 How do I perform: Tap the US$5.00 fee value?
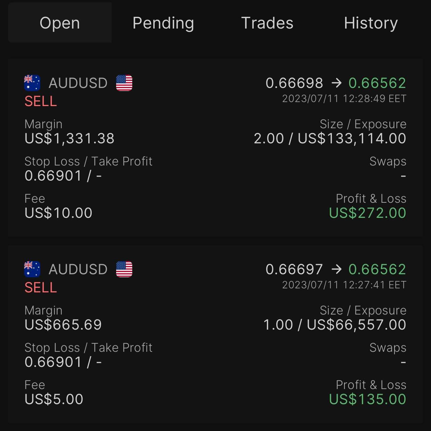pyautogui.click(x=54, y=399)
